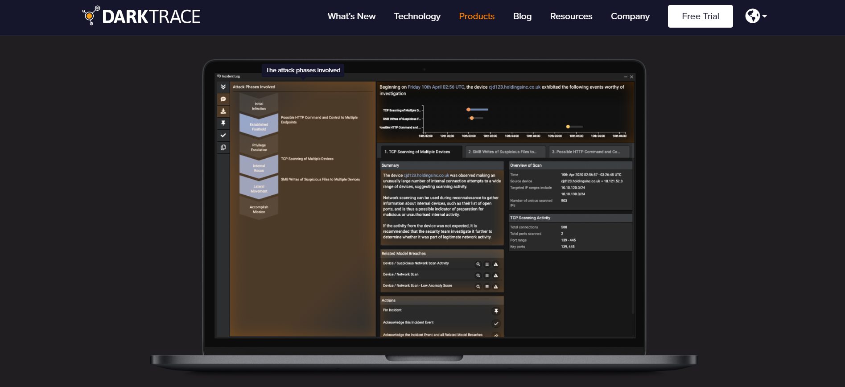Select the Initial Infection phase chevron

point(259,105)
